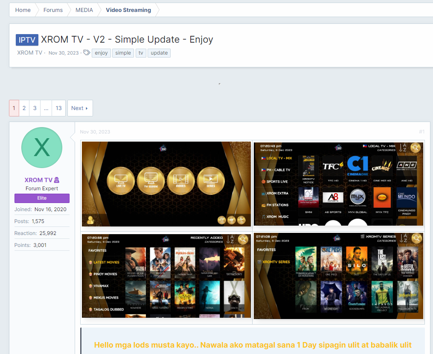Go to the MEDIA breadcrumb
The width and height of the screenshot is (433, 354).
(84, 10)
